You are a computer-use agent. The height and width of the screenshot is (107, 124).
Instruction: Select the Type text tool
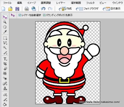tap(5, 59)
